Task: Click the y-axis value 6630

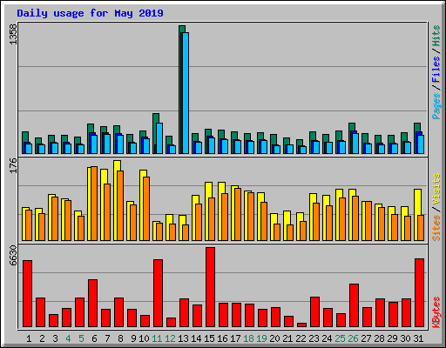Action: click(x=13, y=256)
